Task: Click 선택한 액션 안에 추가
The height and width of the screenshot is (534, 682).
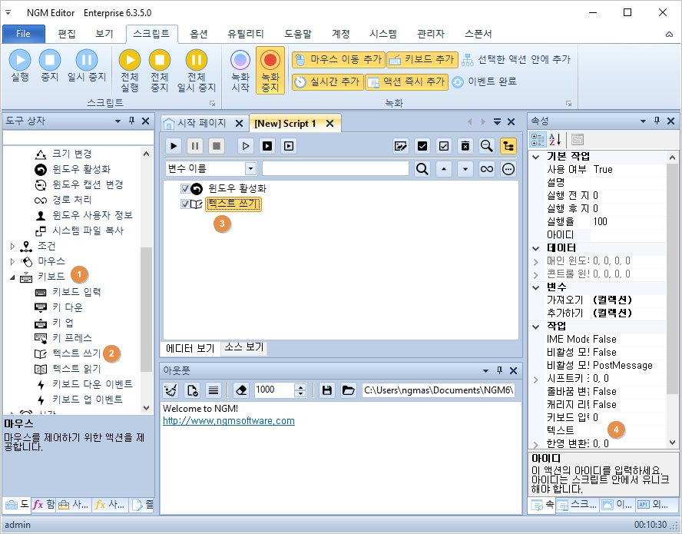Action: 516,60
